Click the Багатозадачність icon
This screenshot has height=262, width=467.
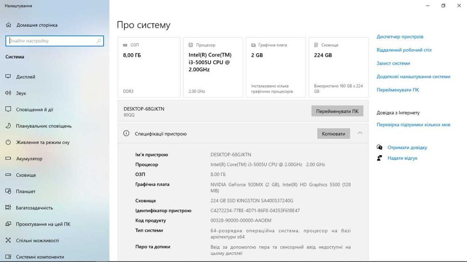(x=8, y=207)
